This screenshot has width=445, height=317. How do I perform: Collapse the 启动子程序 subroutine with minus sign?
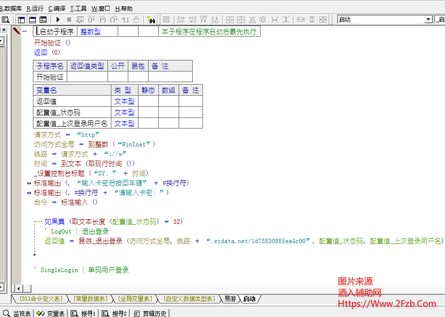click(x=24, y=31)
